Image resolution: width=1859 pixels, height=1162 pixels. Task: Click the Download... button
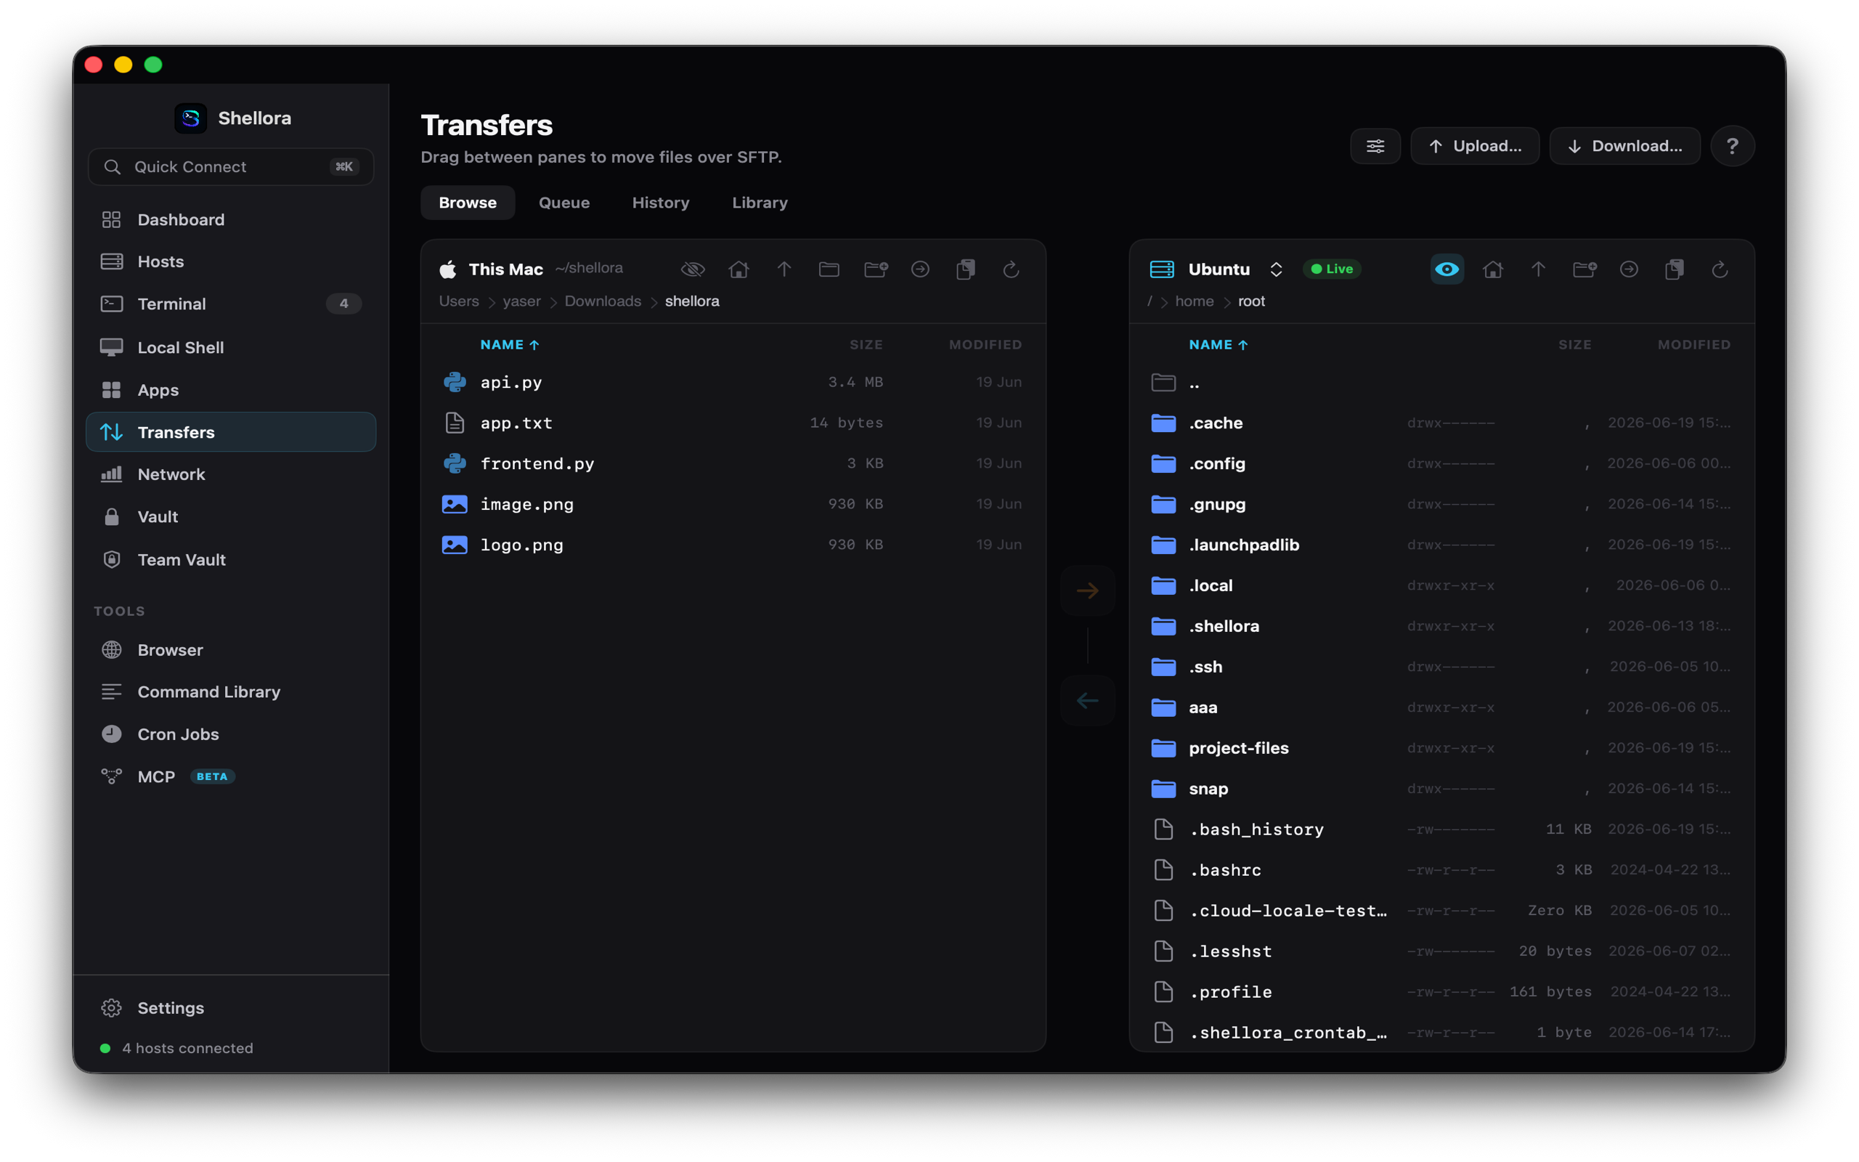(1624, 146)
